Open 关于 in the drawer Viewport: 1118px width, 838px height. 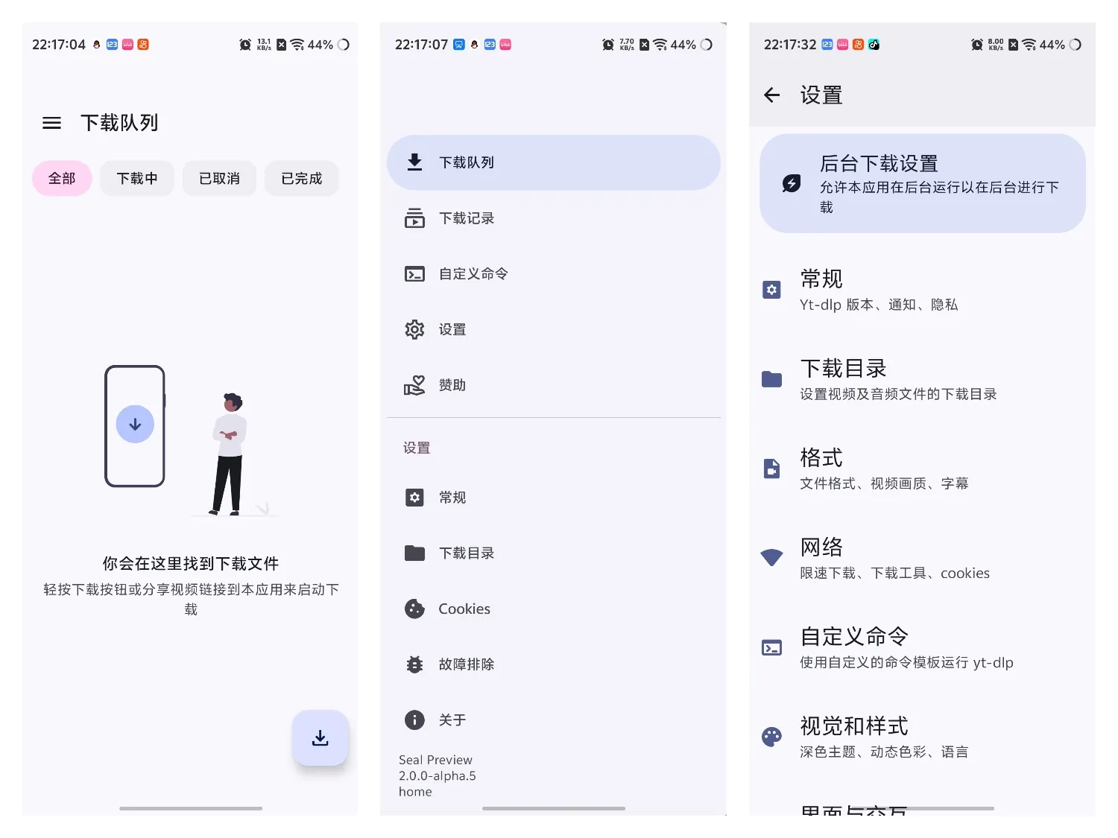click(553, 720)
